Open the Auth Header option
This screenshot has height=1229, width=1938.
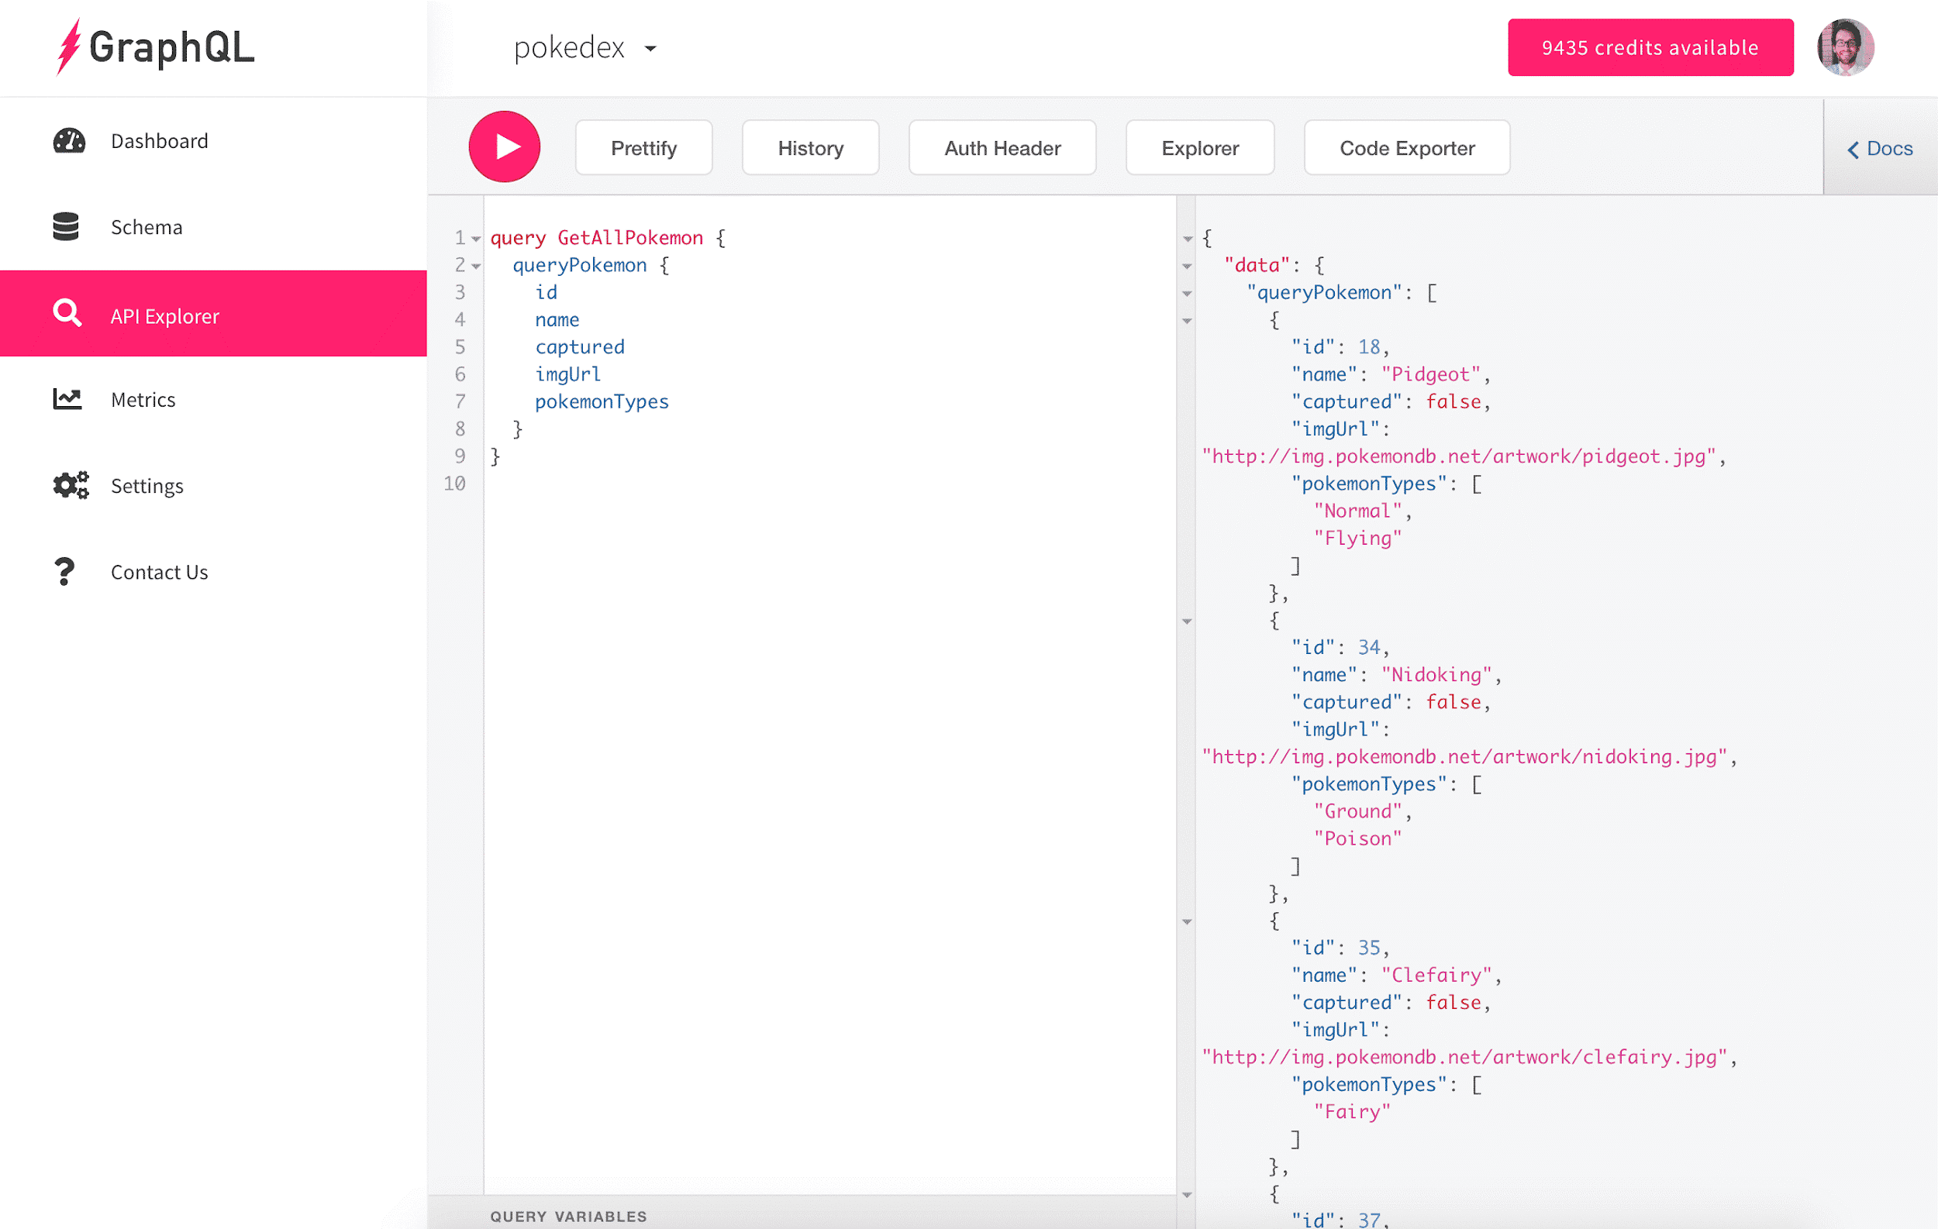[x=1002, y=148]
